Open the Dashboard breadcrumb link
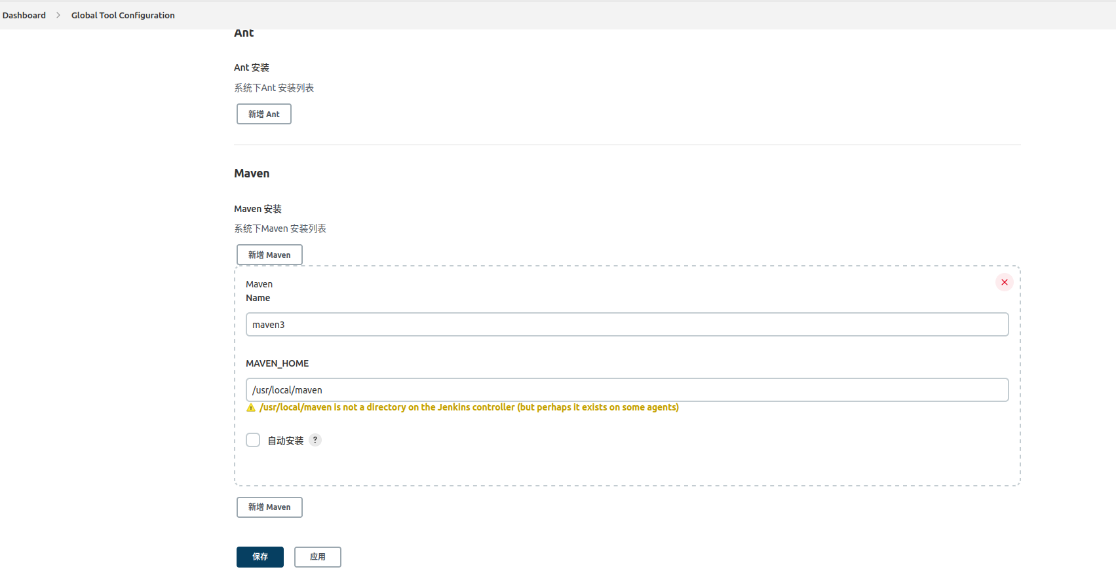1116x580 pixels. click(x=24, y=15)
